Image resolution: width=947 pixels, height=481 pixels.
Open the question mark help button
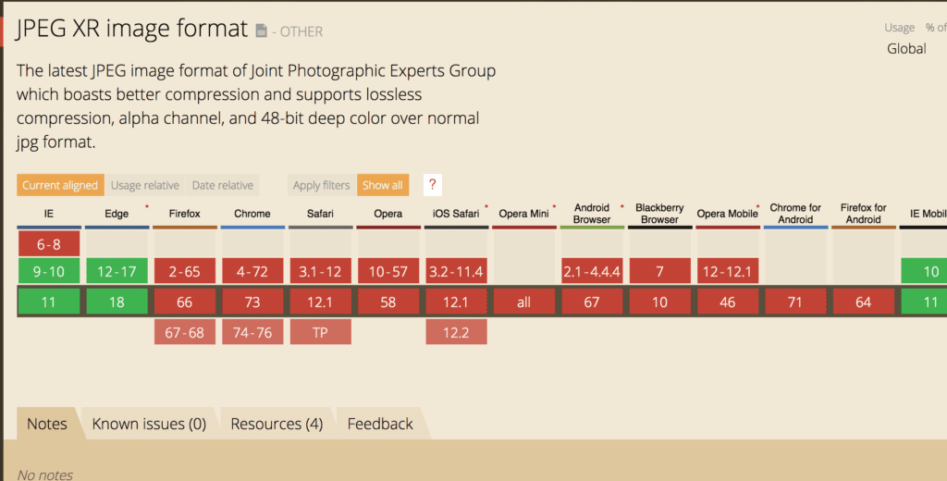433,185
